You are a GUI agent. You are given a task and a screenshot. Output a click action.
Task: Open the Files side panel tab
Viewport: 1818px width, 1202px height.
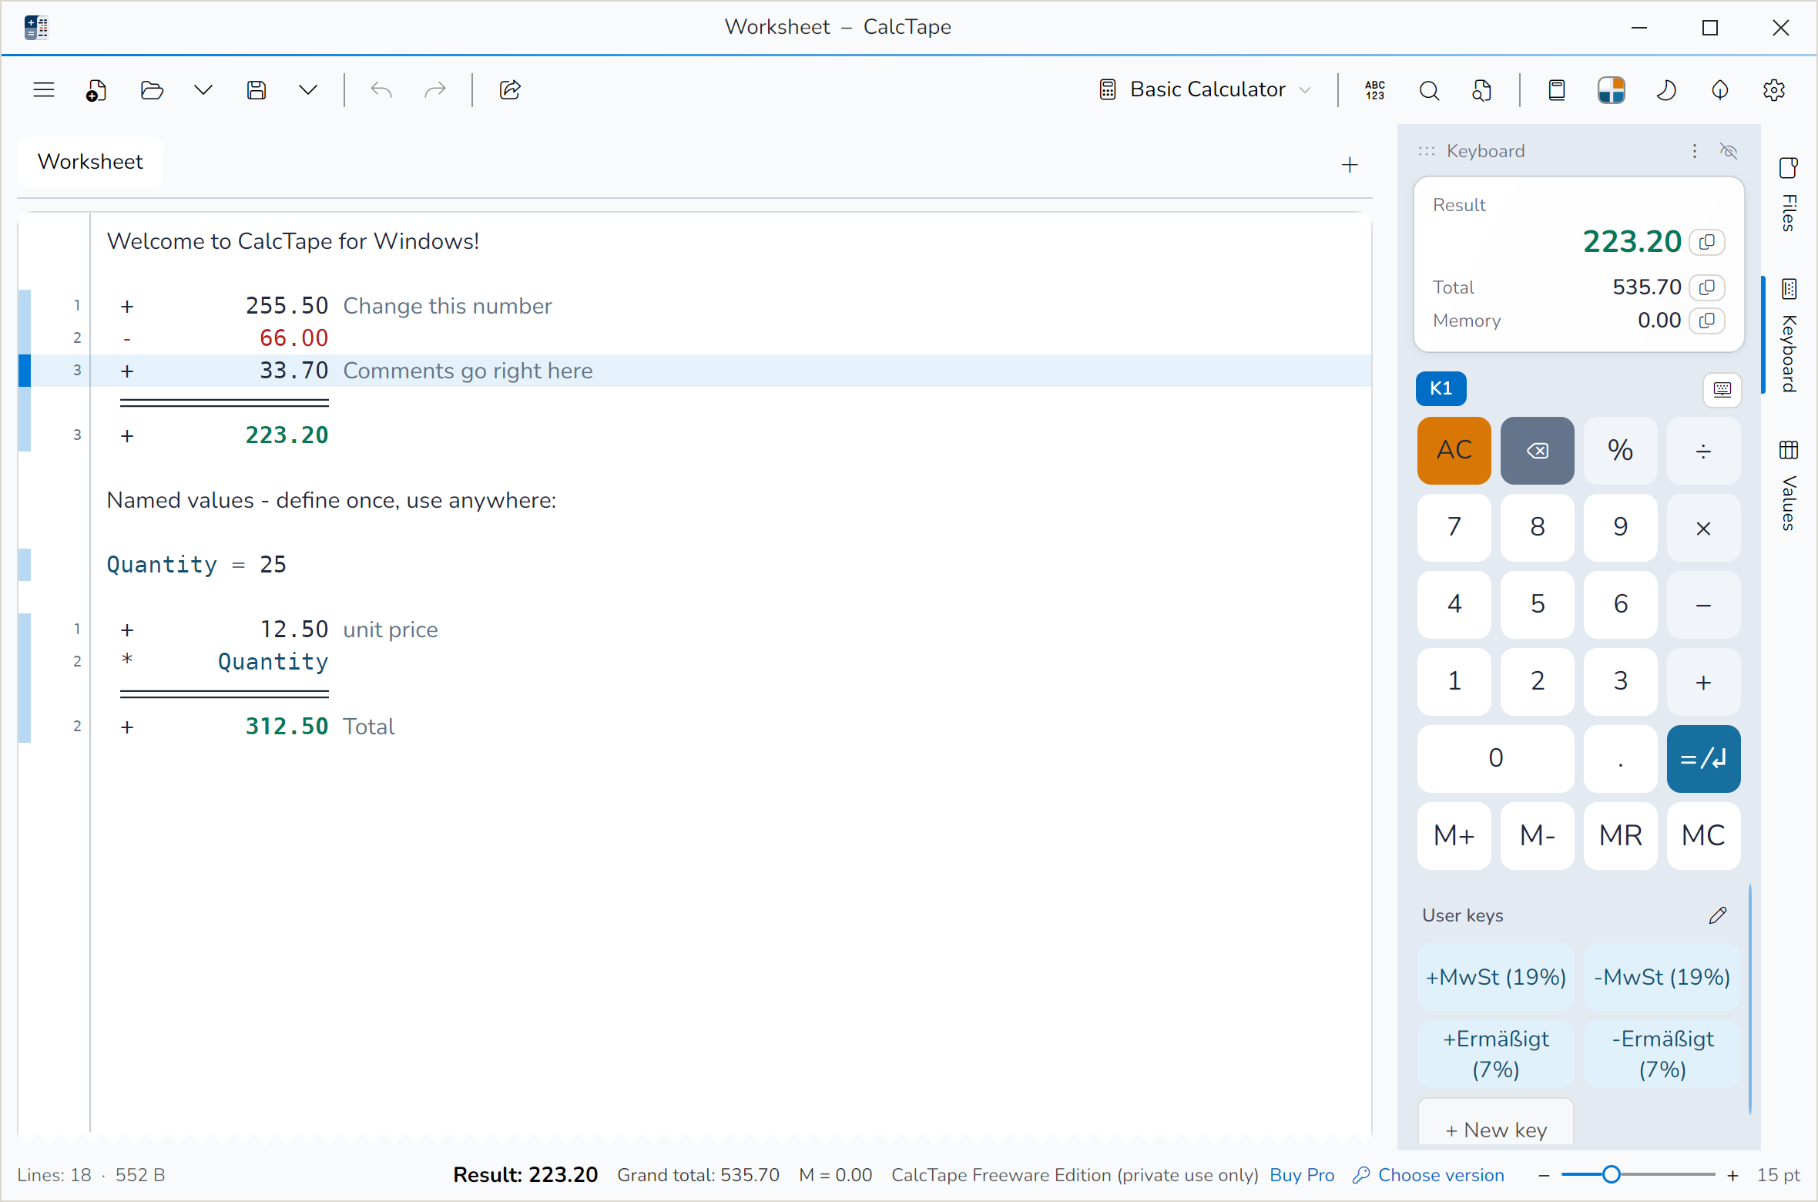tap(1789, 195)
